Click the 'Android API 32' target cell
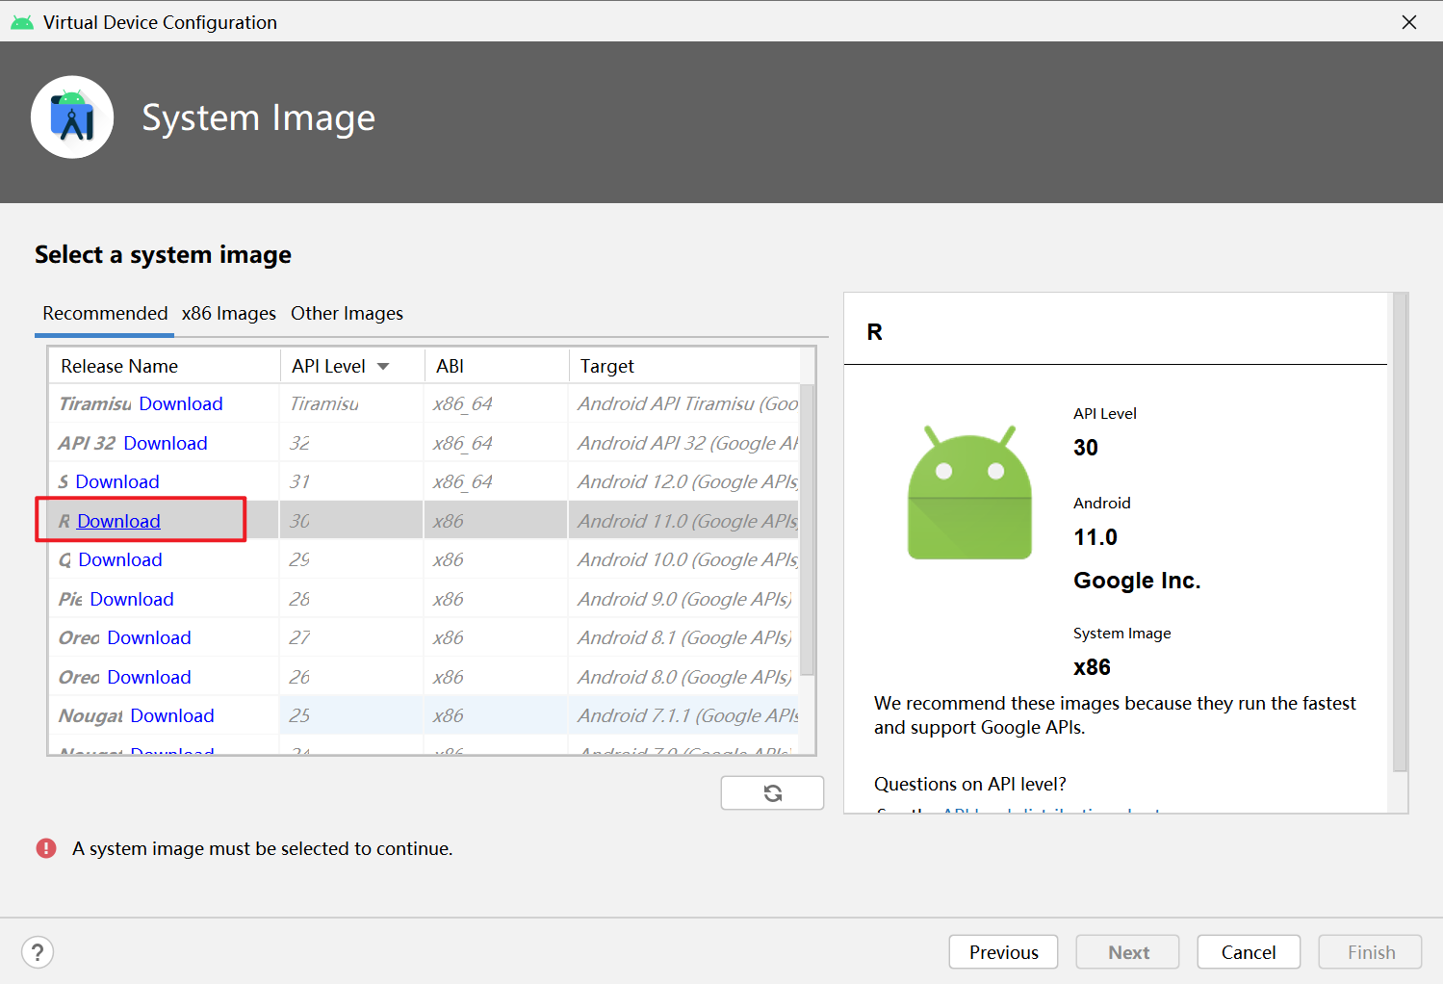1443x984 pixels. 684,443
